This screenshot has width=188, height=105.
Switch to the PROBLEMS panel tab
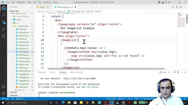42,72
